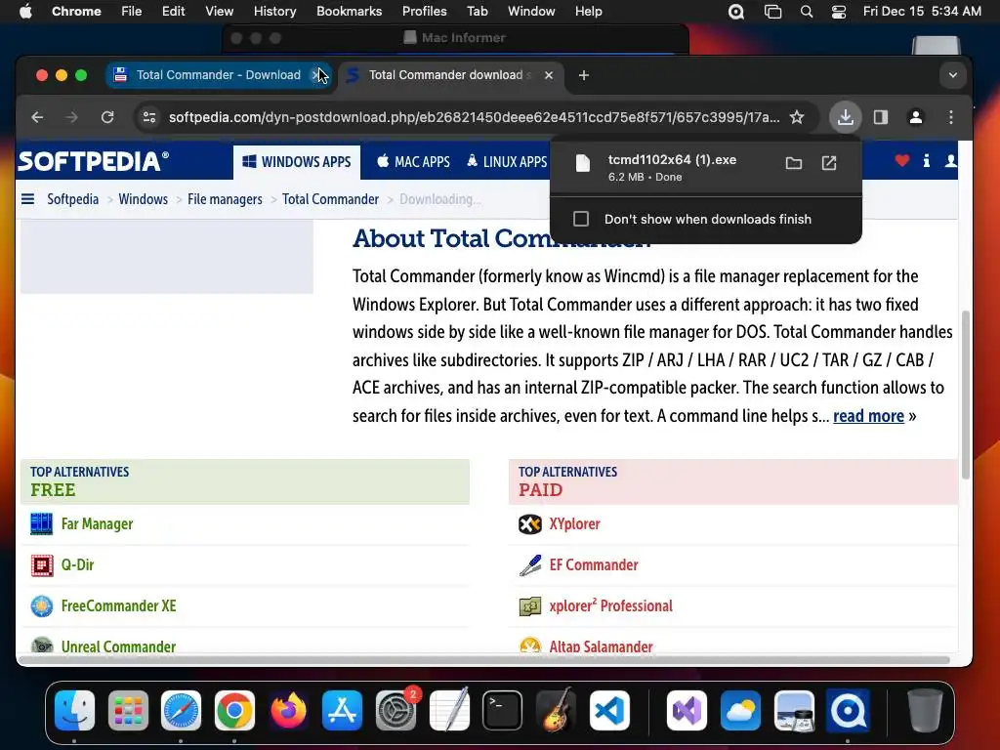The image size is (1000, 750).
Task: Open Chrome profile avatar button
Action: click(916, 117)
